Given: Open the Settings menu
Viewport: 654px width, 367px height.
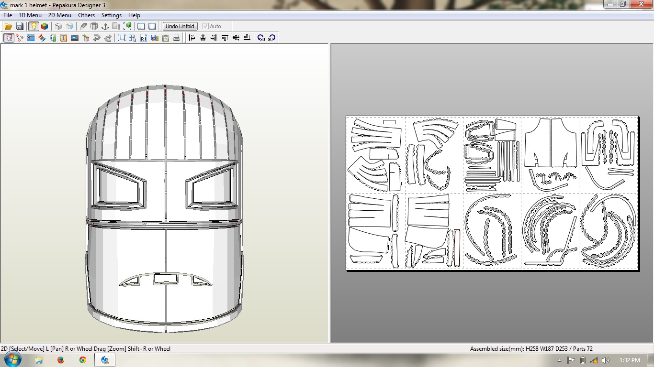Looking at the screenshot, I should [112, 15].
